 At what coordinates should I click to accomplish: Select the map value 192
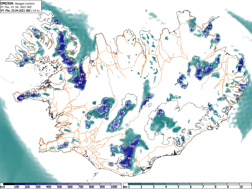point(104,105)
